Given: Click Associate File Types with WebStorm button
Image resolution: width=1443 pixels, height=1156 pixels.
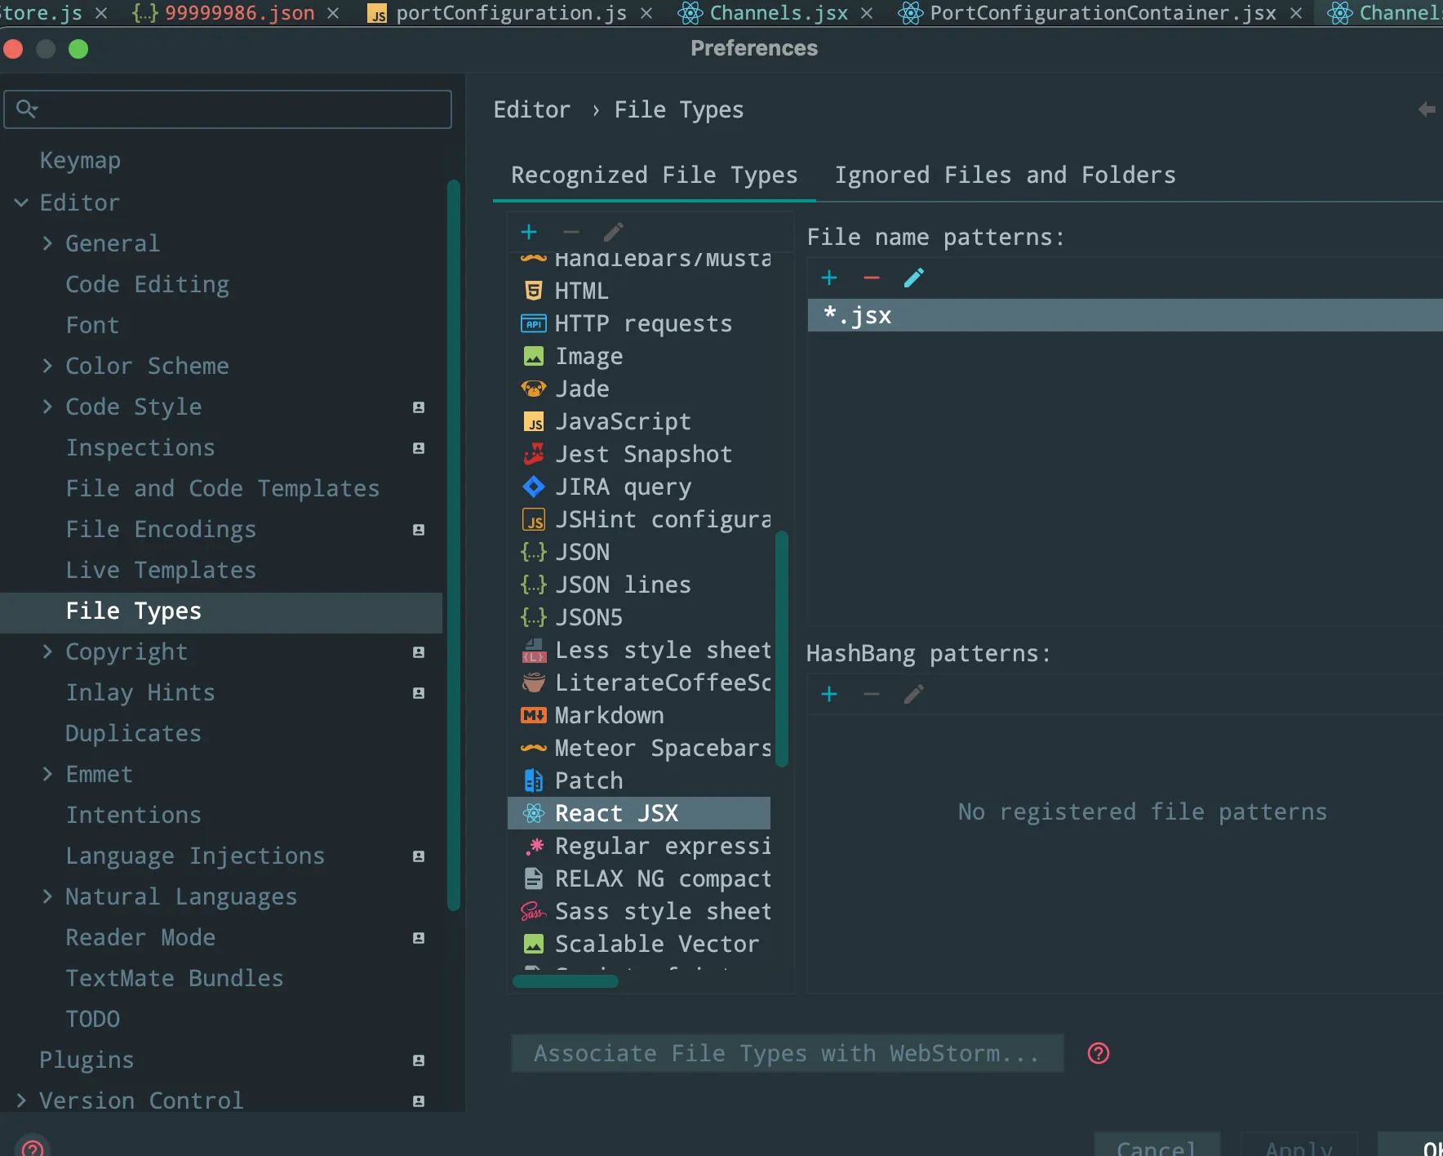Looking at the screenshot, I should 787,1053.
